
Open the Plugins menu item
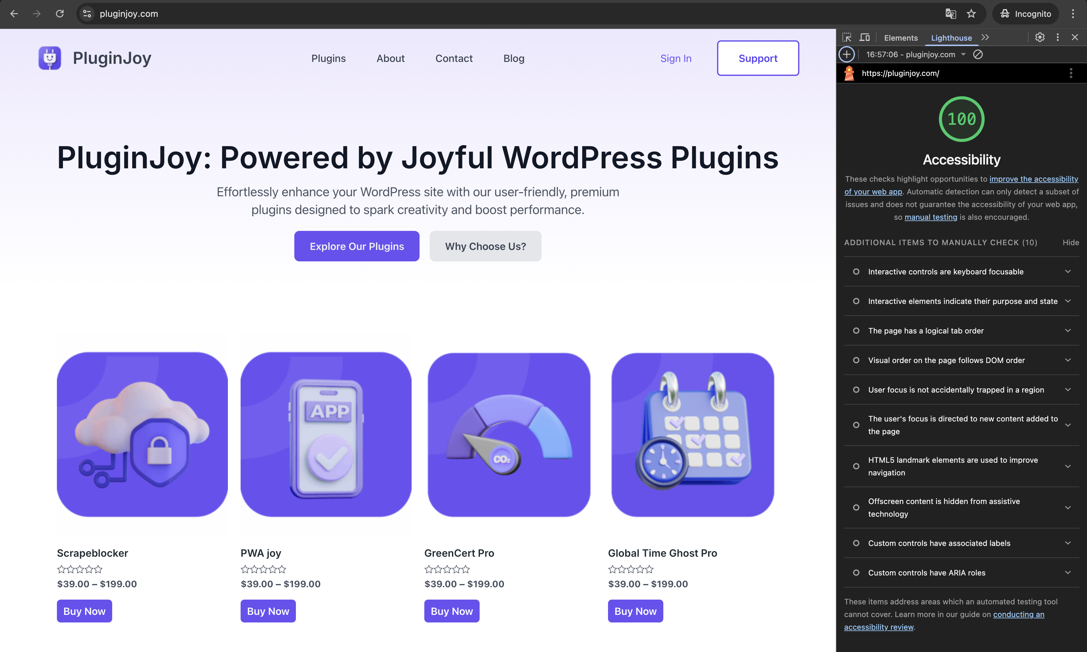(328, 58)
